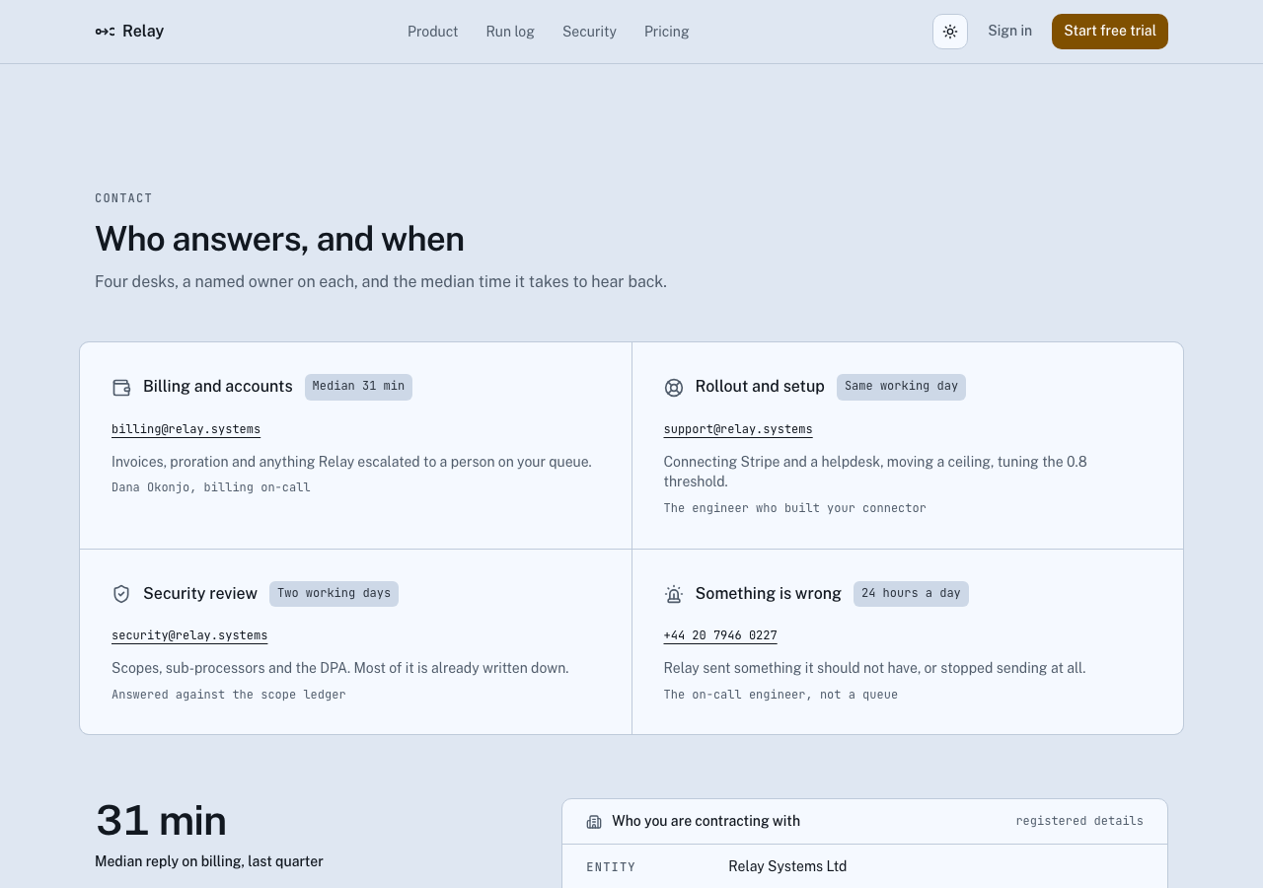Click the Sign in link
The image size is (1263, 888).
1009,31
